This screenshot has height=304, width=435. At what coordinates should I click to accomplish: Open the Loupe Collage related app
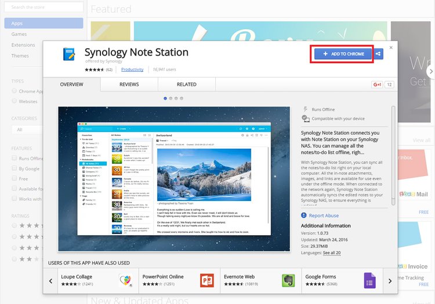tap(98, 281)
